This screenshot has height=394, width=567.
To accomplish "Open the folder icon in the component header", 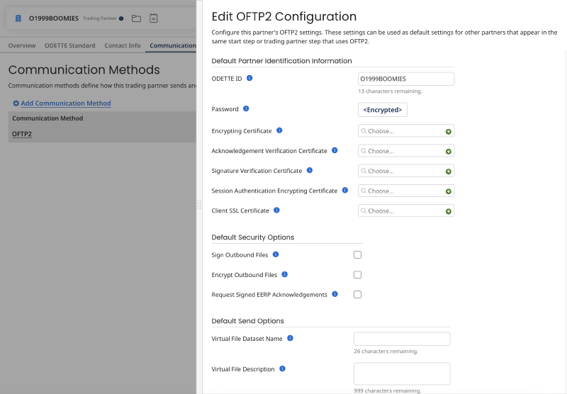I will (x=136, y=18).
